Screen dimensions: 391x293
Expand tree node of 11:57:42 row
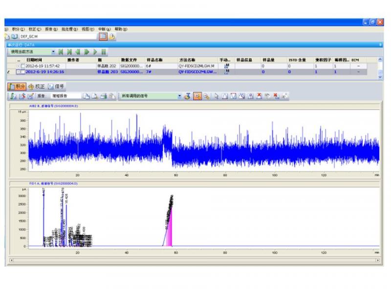(18, 65)
